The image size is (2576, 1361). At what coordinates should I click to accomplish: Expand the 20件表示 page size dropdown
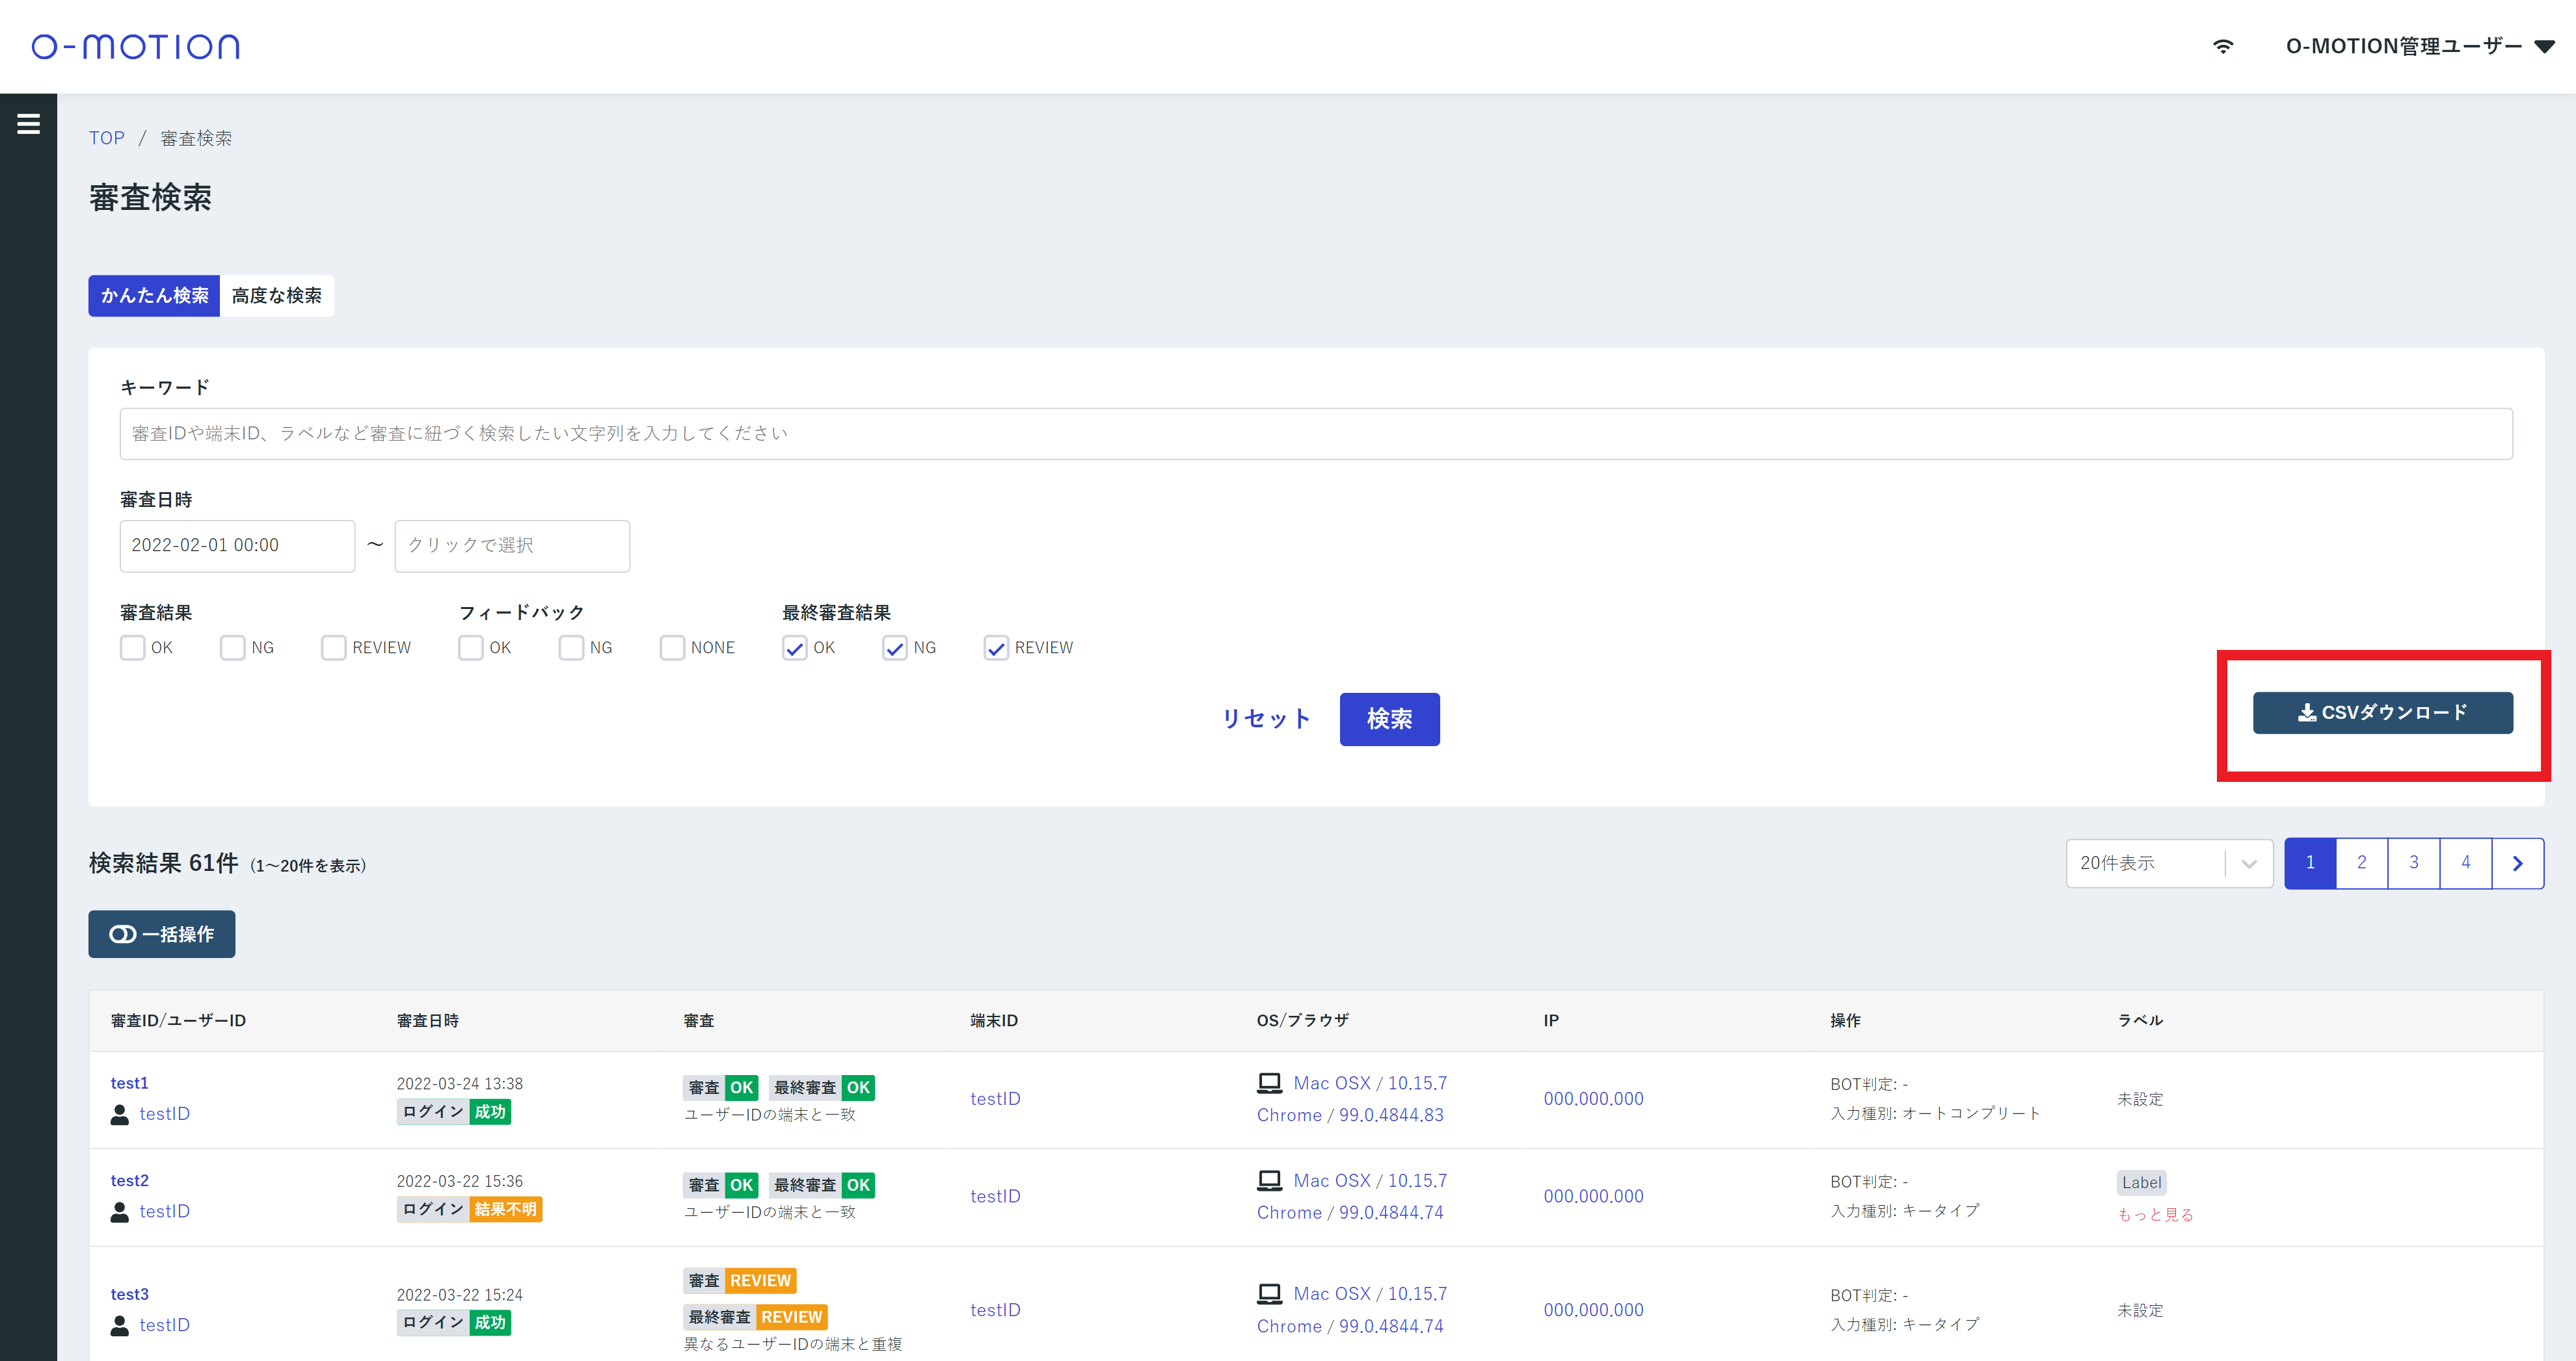coord(2168,863)
